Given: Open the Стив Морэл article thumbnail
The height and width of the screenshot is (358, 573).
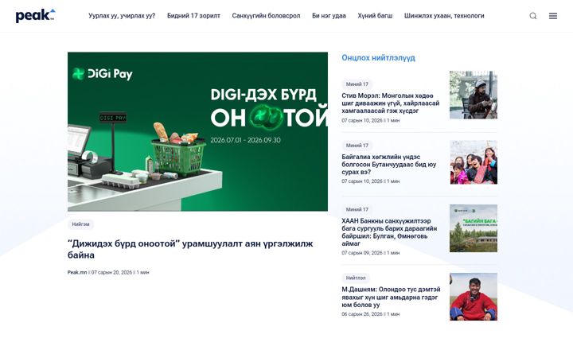Looking at the screenshot, I should (x=474, y=95).
